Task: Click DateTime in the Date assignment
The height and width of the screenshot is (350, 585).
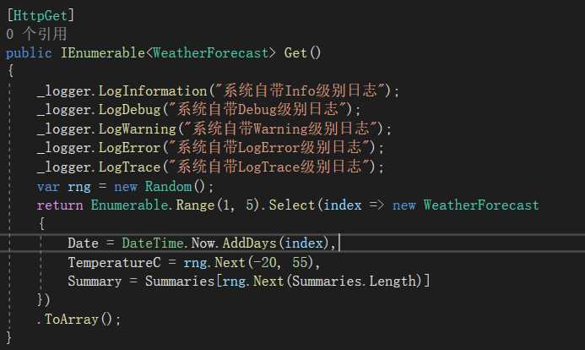Action: tap(153, 243)
